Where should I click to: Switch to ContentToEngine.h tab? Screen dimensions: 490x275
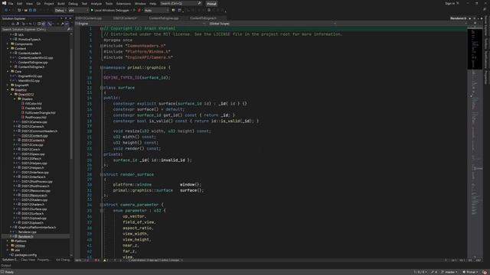(203, 18)
